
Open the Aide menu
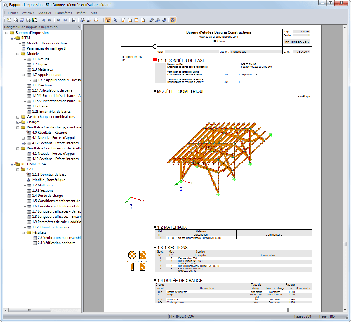[x=94, y=13]
